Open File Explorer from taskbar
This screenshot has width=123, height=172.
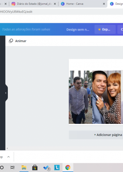click(x=24, y=168)
